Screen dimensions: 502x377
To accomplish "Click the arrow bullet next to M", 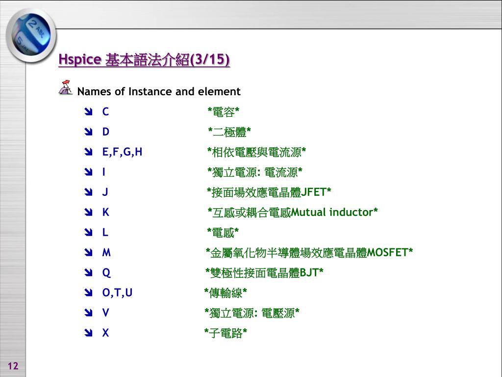I will tap(88, 253).
